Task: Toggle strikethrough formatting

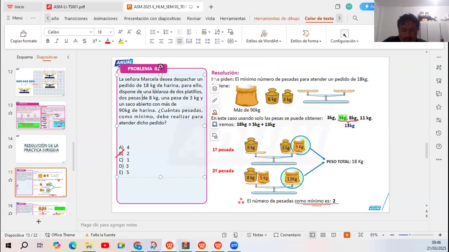Action: [x=75, y=41]
